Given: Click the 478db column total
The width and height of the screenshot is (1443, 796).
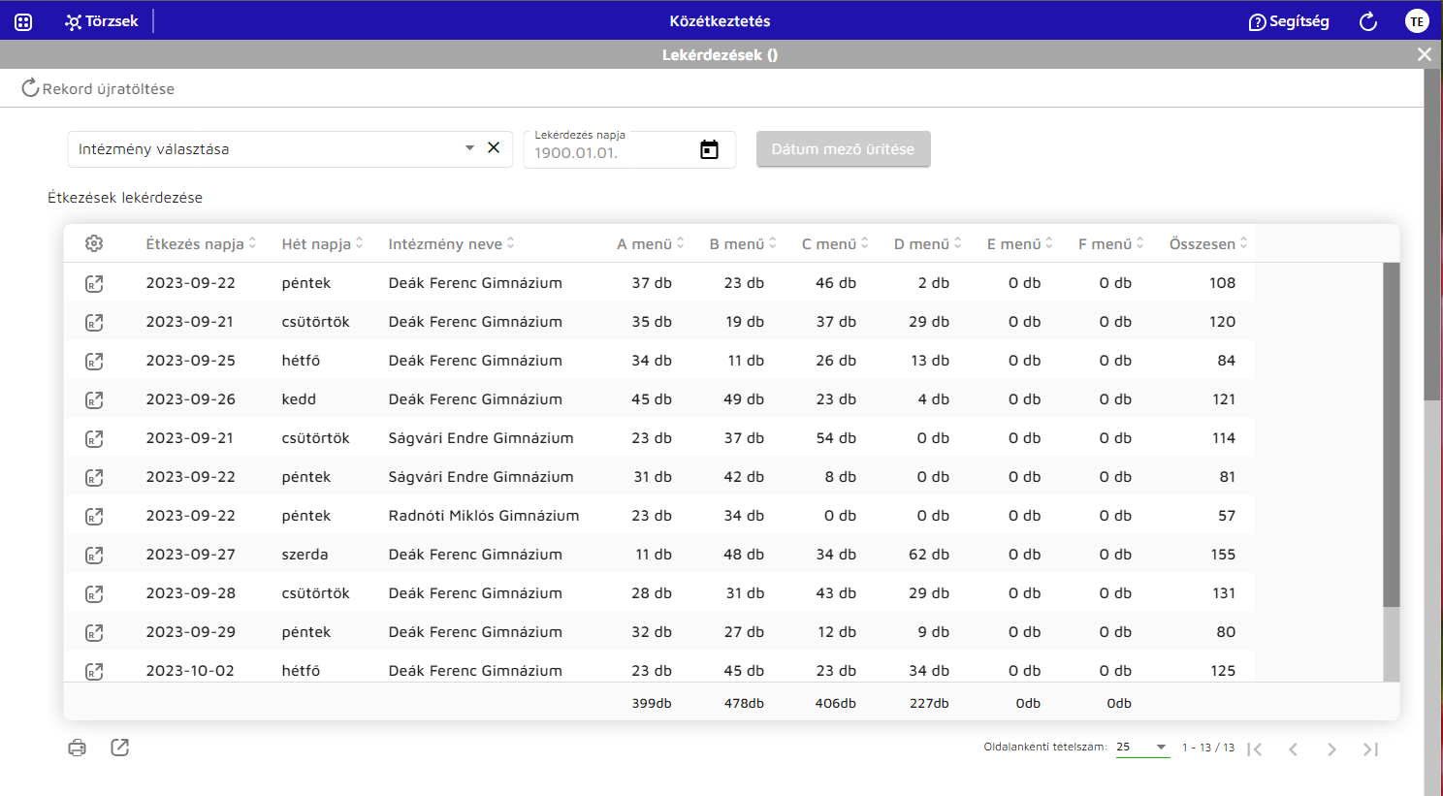Looking at the screenshot, I should point(744,703).
